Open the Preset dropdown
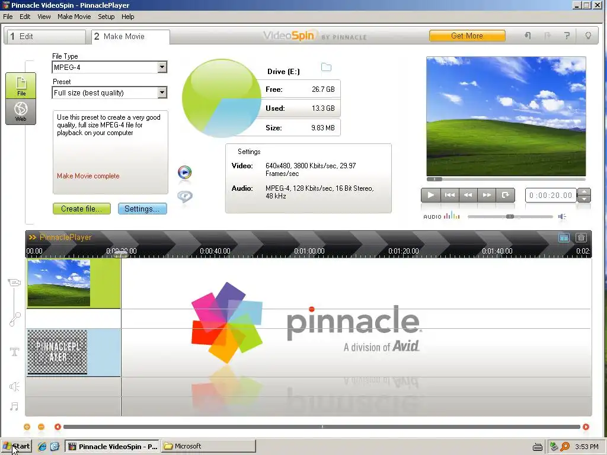The width and height of the screenshot is (607, 455). click(162, 92)
